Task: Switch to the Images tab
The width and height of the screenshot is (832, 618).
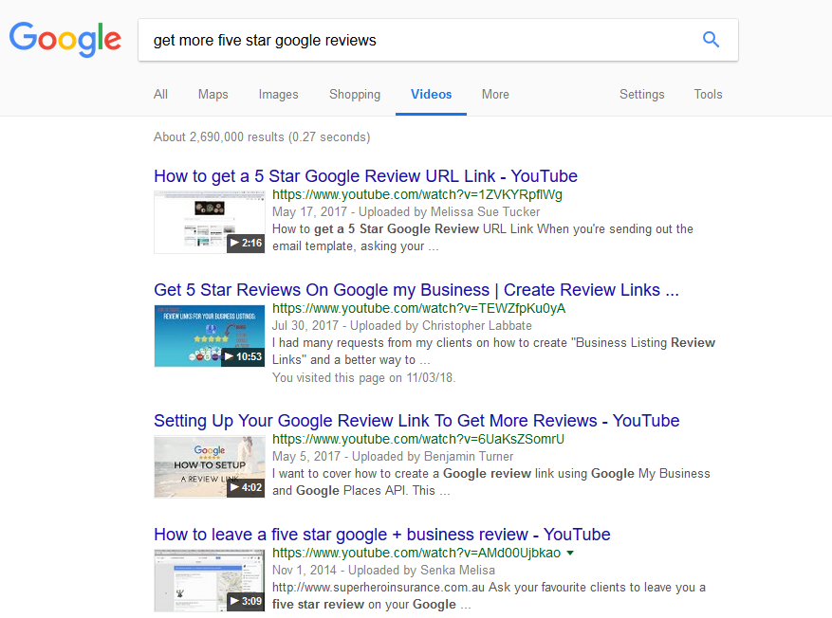Action: point(279,95)
